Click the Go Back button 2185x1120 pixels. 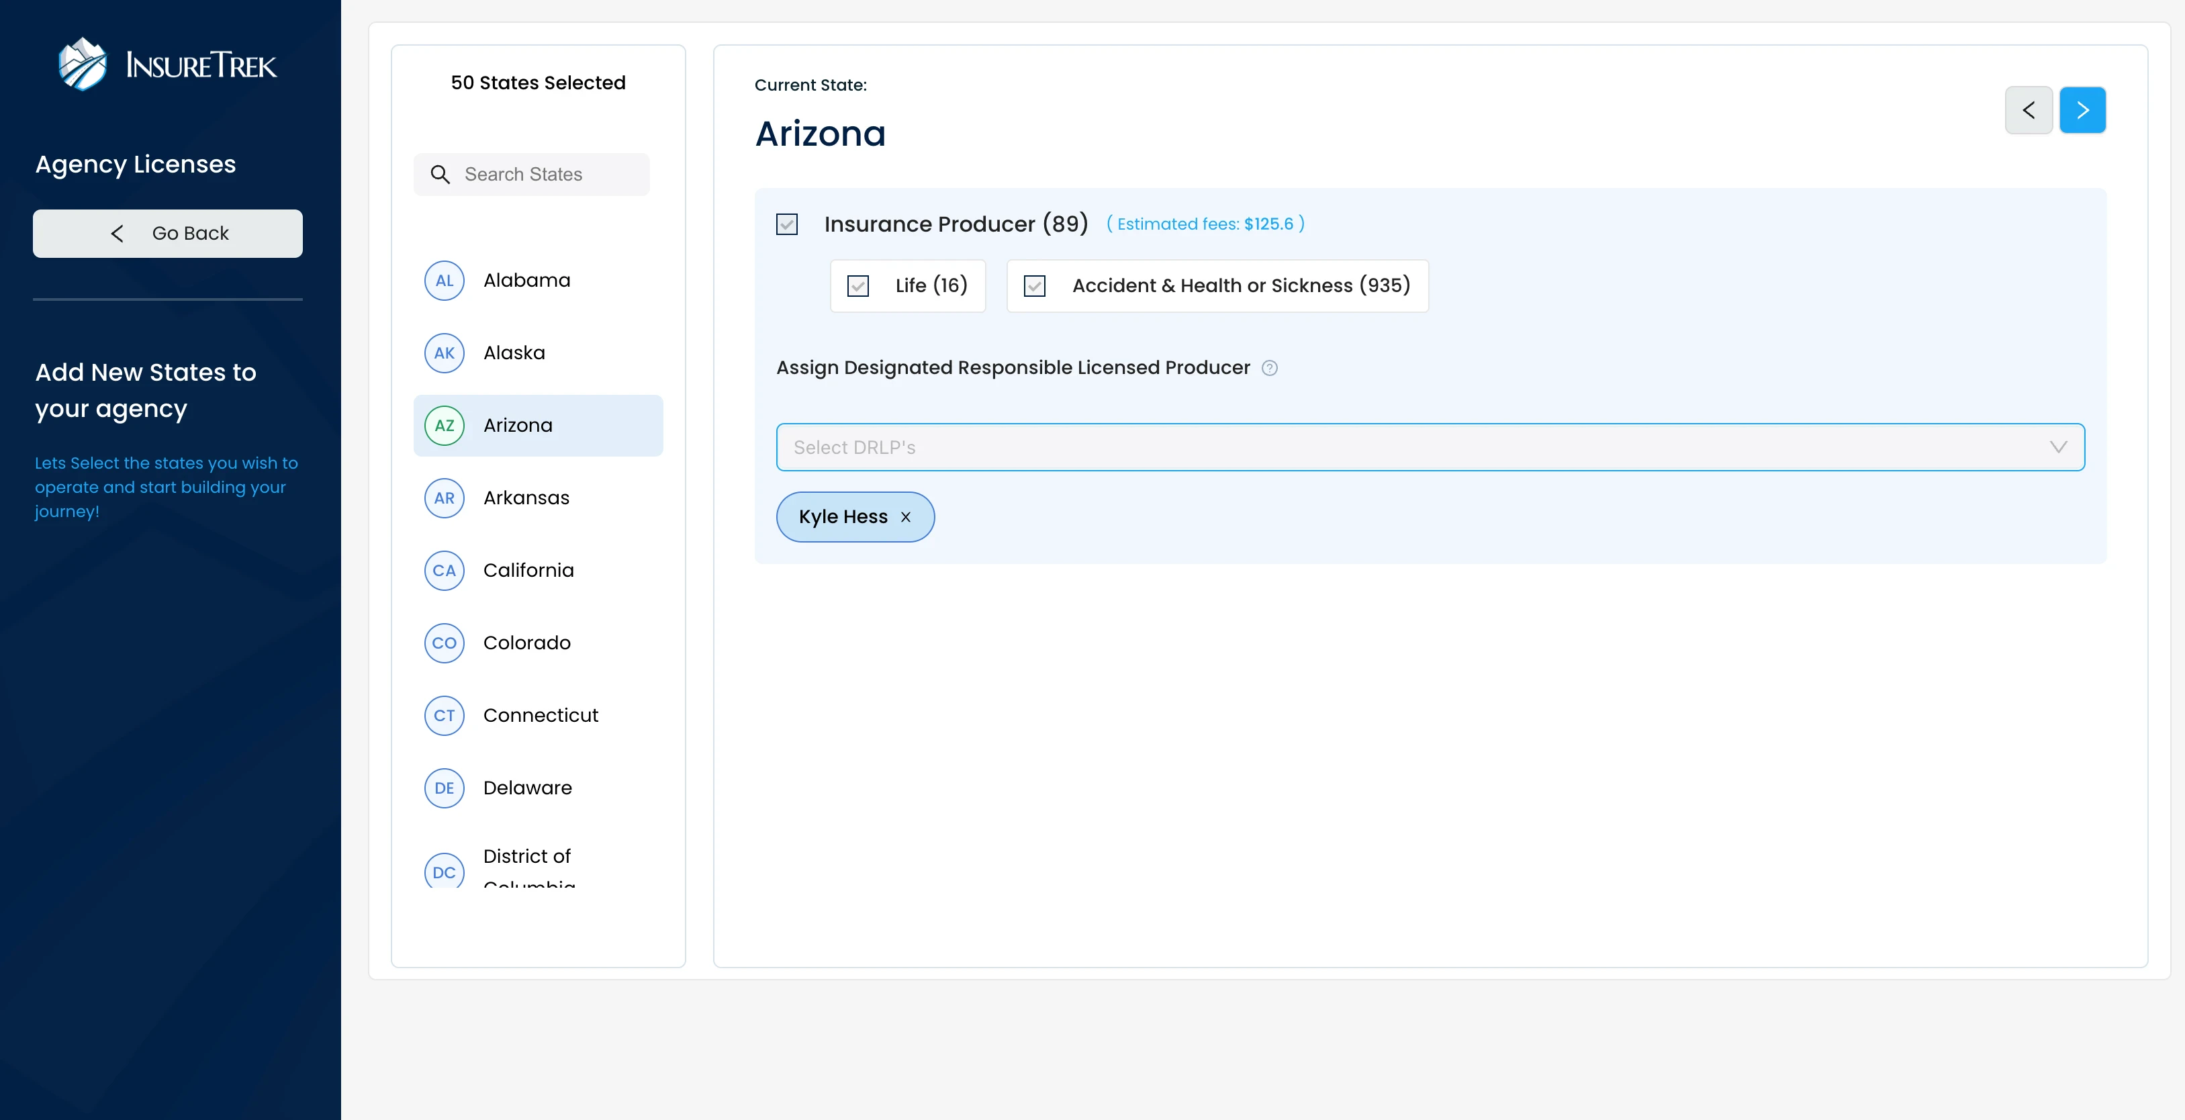(167, 234)
